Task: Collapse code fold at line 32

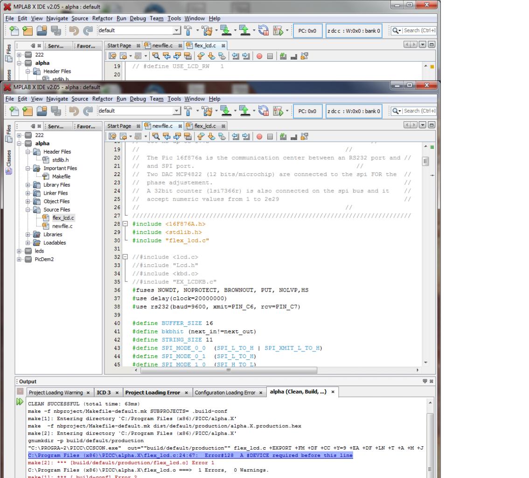Action: pyautogui.click(x=125, y=257)
